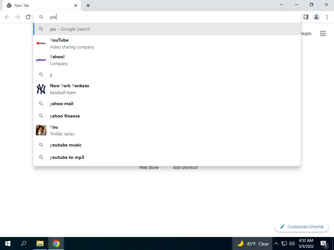Screen dimensions: 334x250
Task: Click the 'You' series thumbnail
Action: click(x=41, y=130)
